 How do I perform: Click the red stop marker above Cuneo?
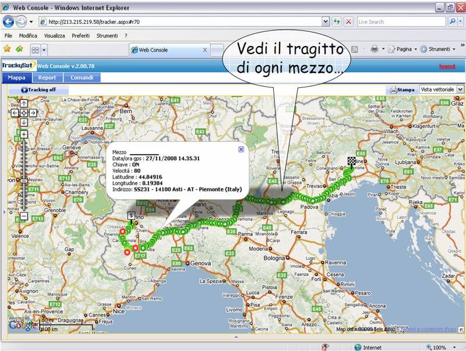[127, 253]
